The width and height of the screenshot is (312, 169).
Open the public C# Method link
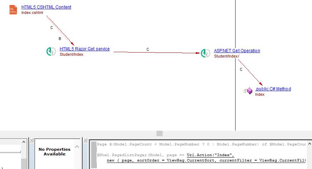[x=273, y=89]
